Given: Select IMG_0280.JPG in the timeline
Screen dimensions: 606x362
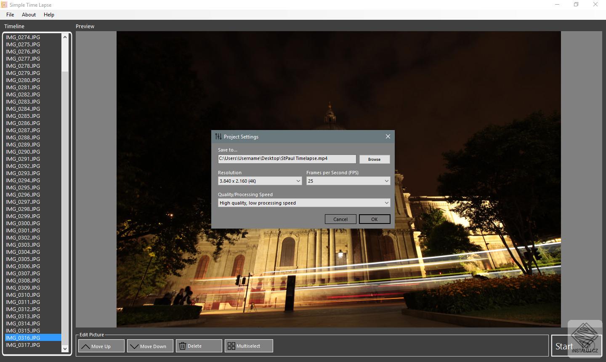Looking at the screenshot, I should click(33, 80).
